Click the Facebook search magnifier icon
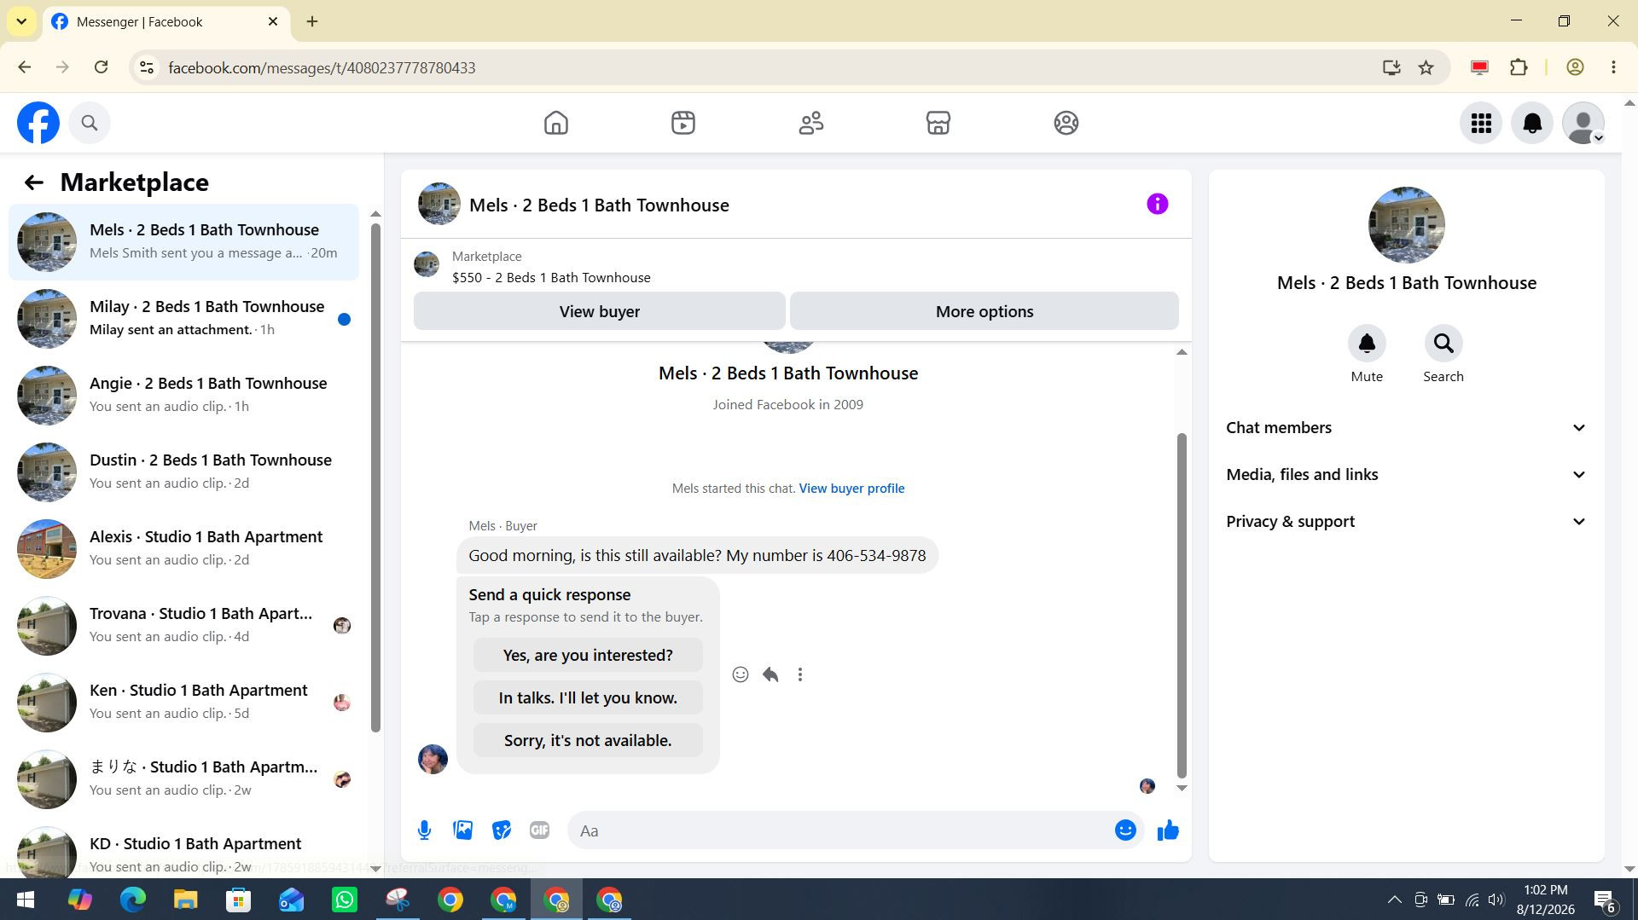 coord(90,123)
